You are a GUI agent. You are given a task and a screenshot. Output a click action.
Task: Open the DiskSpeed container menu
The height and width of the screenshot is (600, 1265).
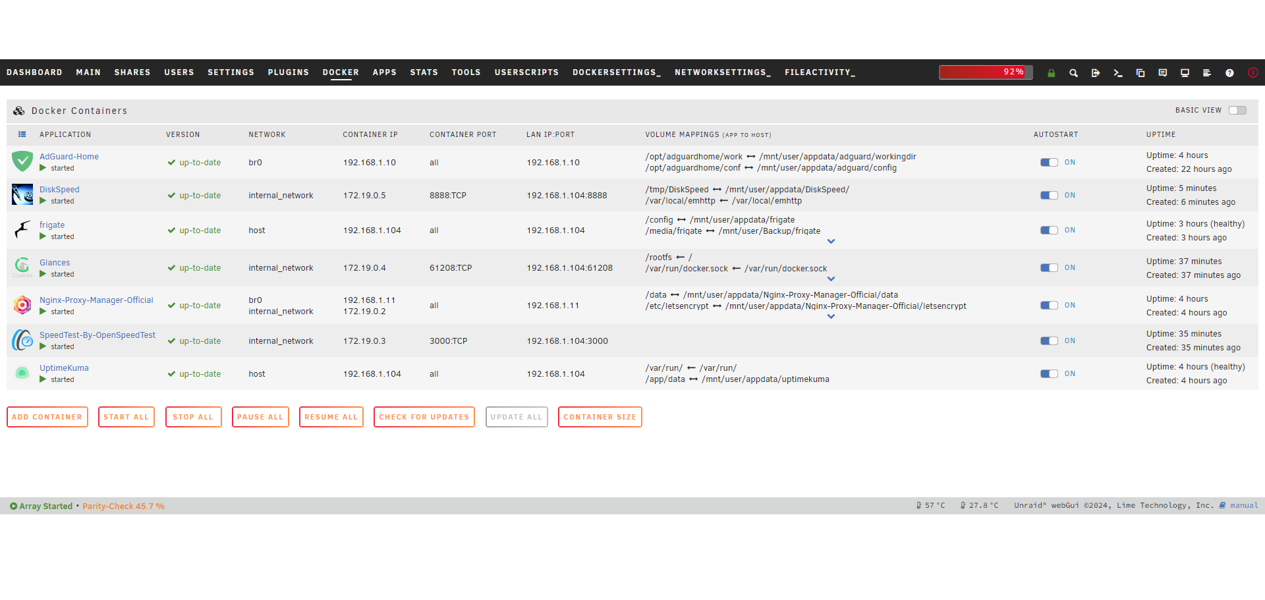click(59, 190)
